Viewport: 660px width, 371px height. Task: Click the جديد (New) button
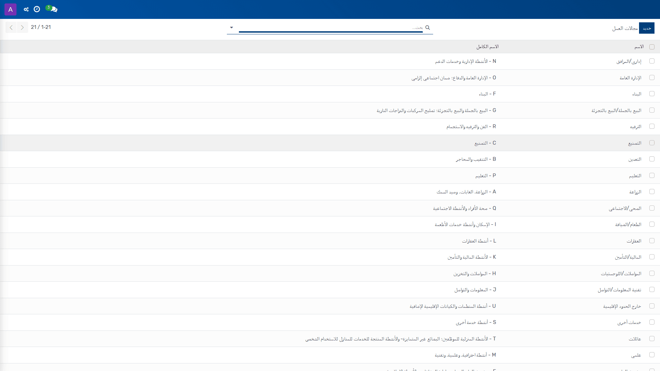(x=647, y=28)
